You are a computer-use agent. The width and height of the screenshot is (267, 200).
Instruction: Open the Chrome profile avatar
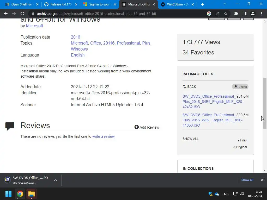pyautogui.click(x=253, y=14)
